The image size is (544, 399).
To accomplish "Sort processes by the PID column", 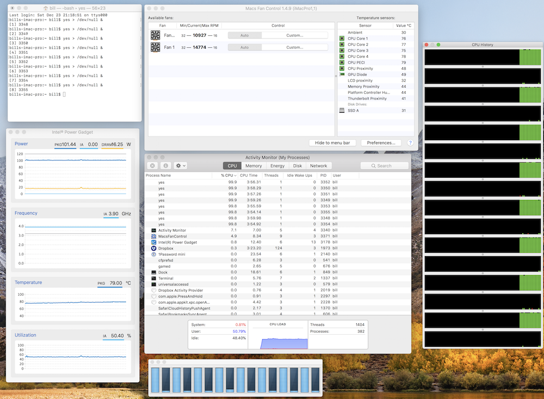I will (x=323, y=176).
